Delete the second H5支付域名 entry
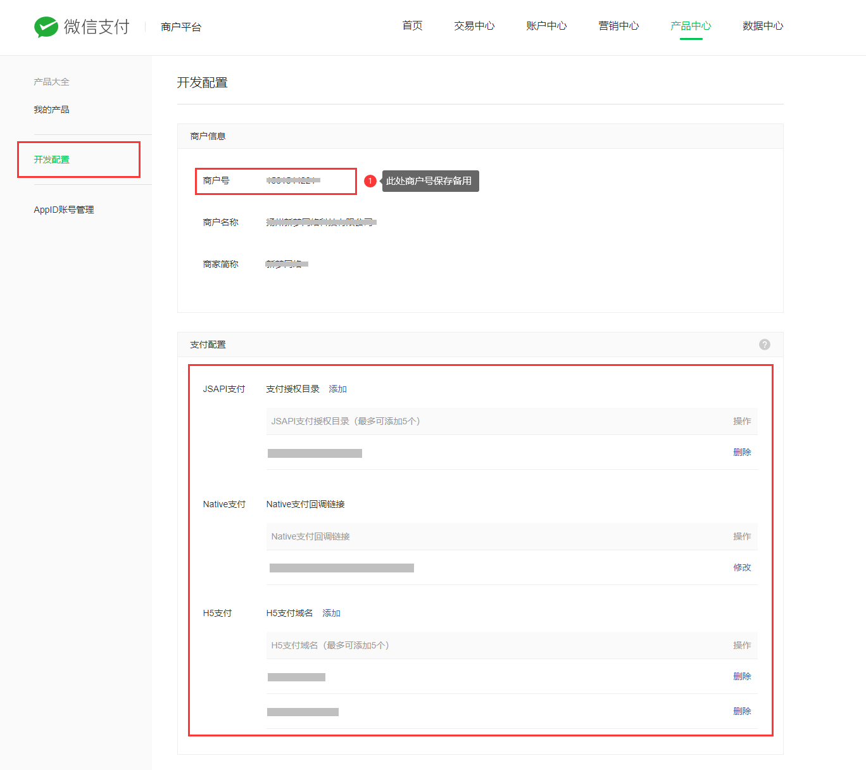This screenshot has width=866, height=770. pyautogui.click(x=742, y=711)
